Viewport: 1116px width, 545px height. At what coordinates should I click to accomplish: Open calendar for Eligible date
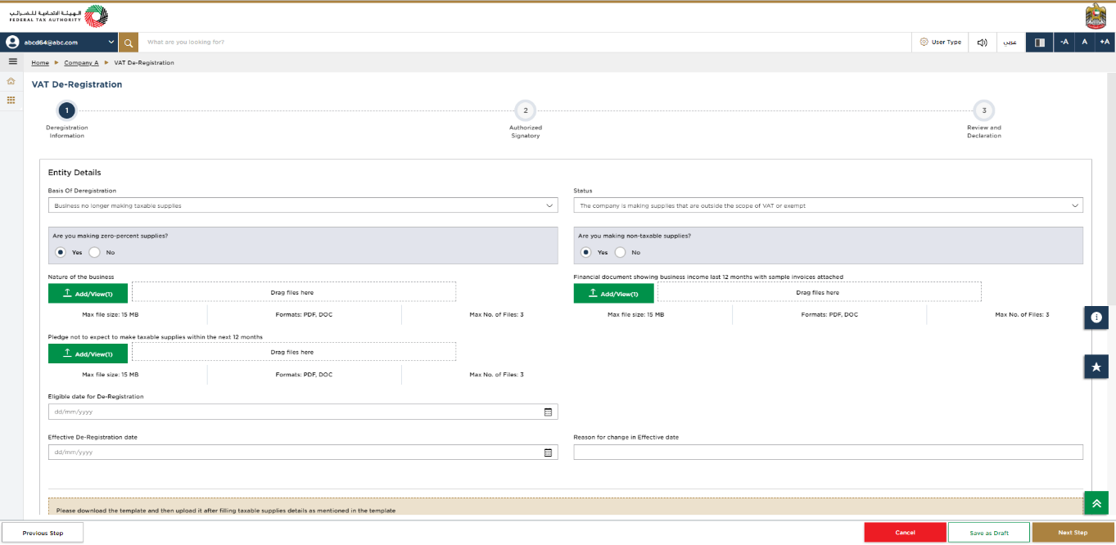pos(549,412)
